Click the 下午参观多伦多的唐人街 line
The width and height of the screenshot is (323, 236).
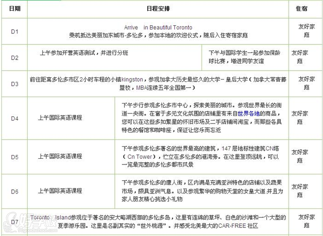click(202, 183)
